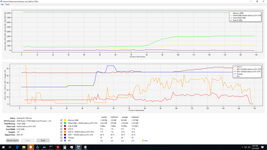The height and width of the screenshot is (150, 267).
Task: Click the GPU temperature maximum 52 °C
Action: tap(133, 135)
